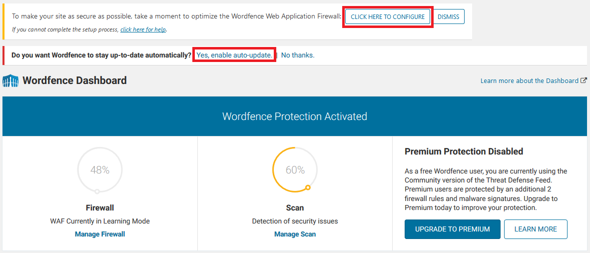Decline auto-update with 'No thanks.'

click(298, 55)
